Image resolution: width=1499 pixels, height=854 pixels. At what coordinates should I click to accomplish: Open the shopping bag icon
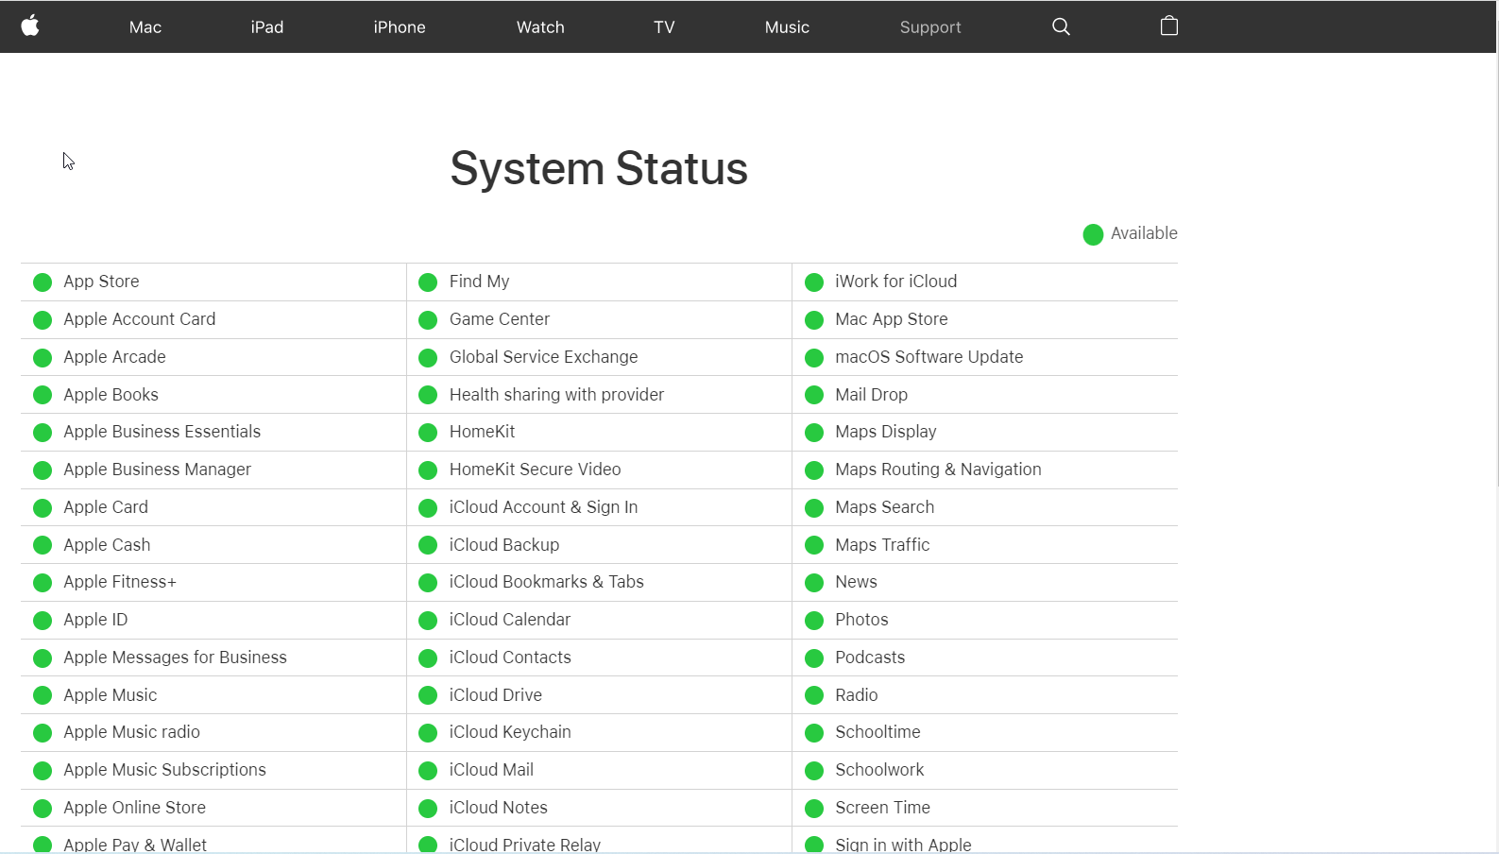coord(1168,26)
